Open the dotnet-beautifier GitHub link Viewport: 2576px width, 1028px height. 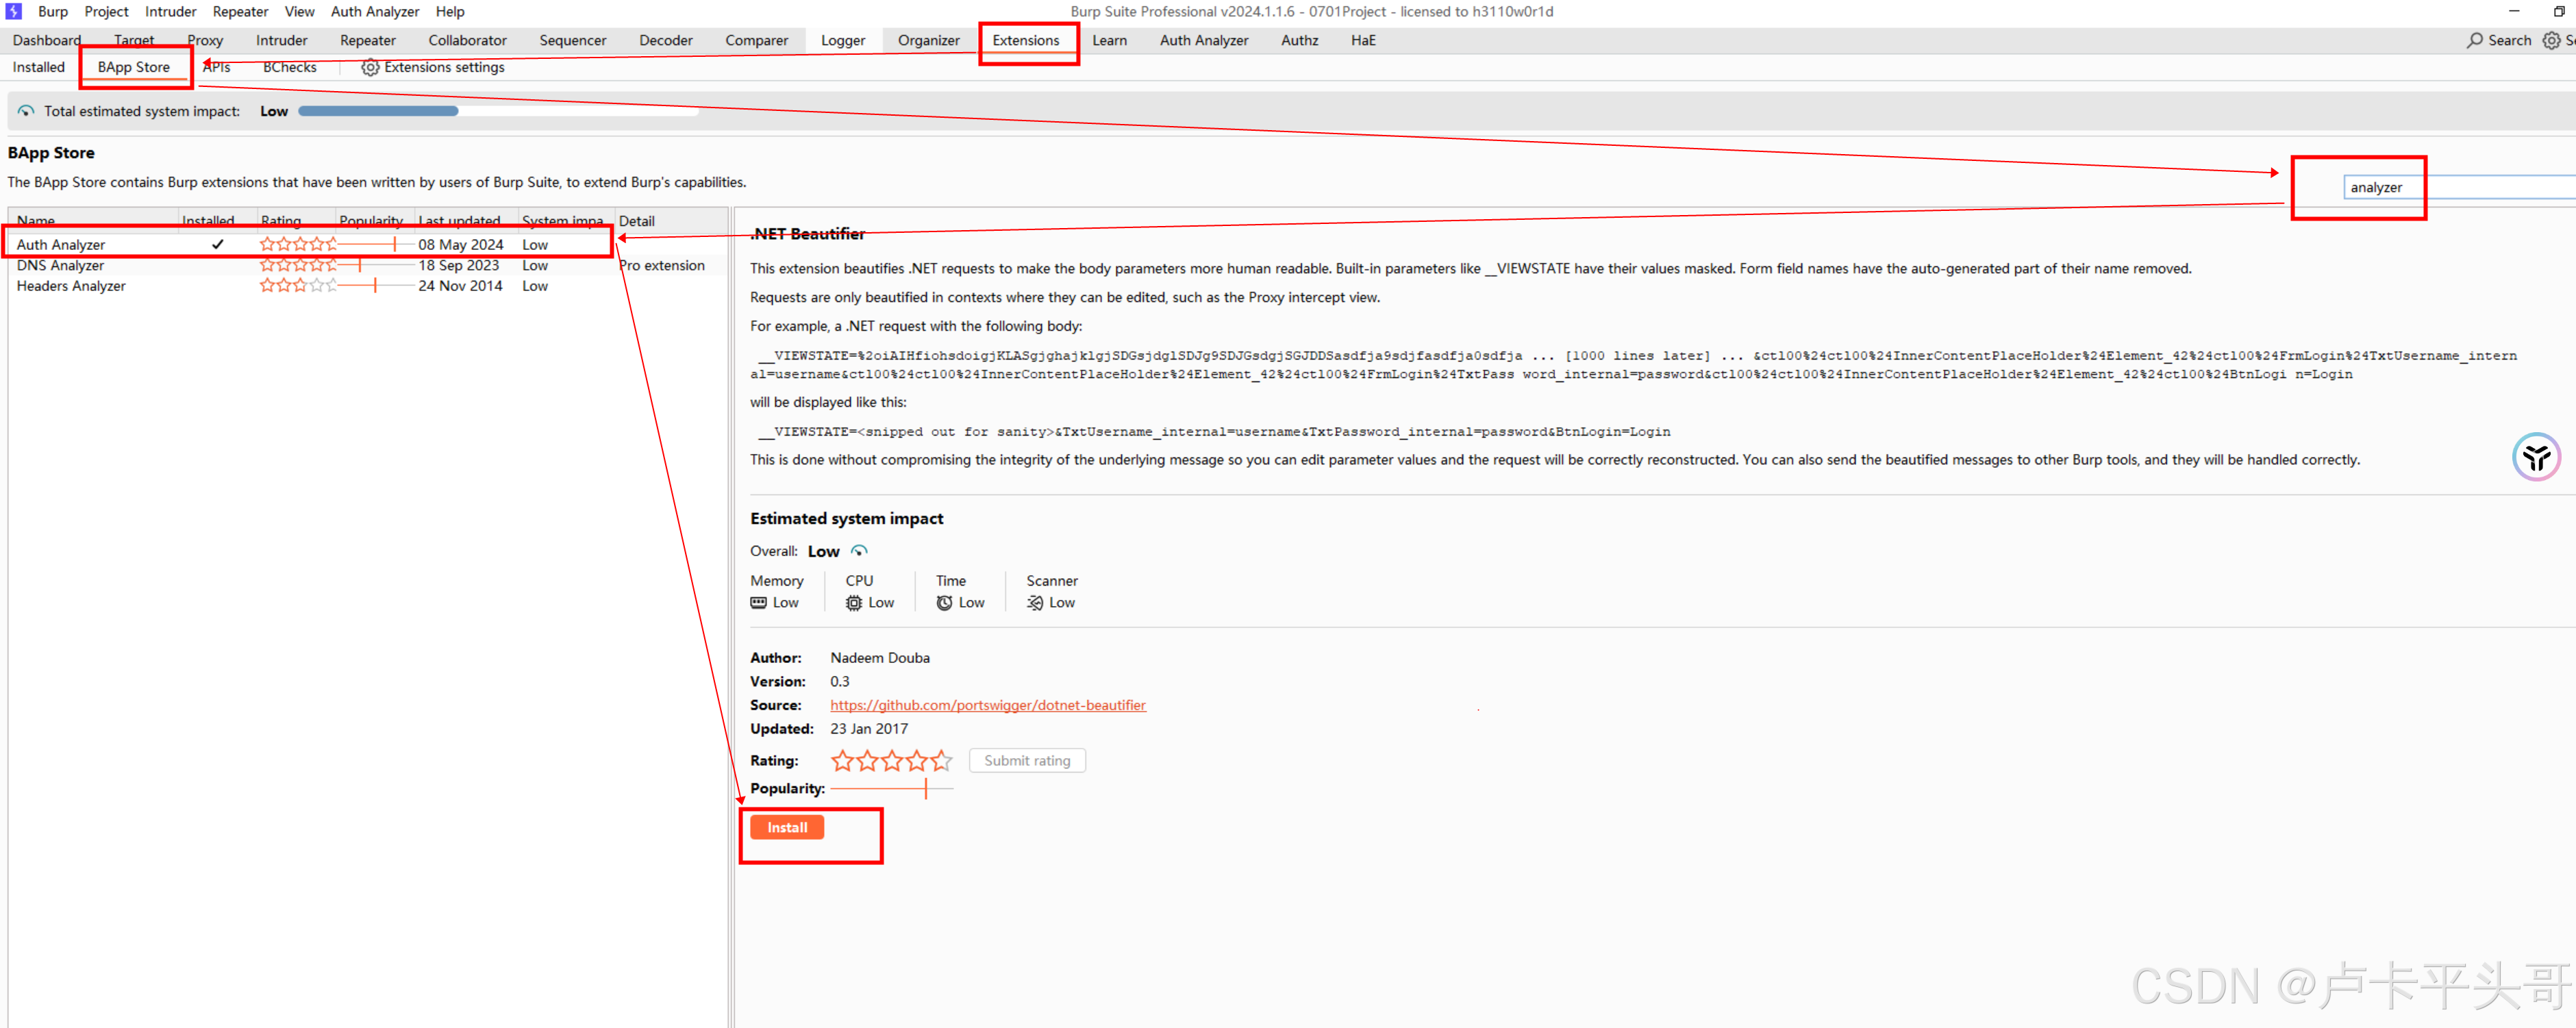[x=988, y=705]
